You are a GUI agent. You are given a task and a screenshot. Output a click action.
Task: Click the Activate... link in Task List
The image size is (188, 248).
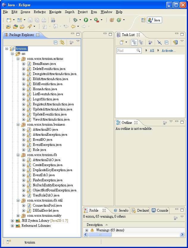point(168,51)
